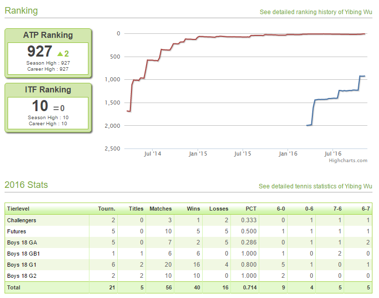This screenshot has width=379, height=298.
Task: Click the 'PCT' column header
Action: point(251,209)
